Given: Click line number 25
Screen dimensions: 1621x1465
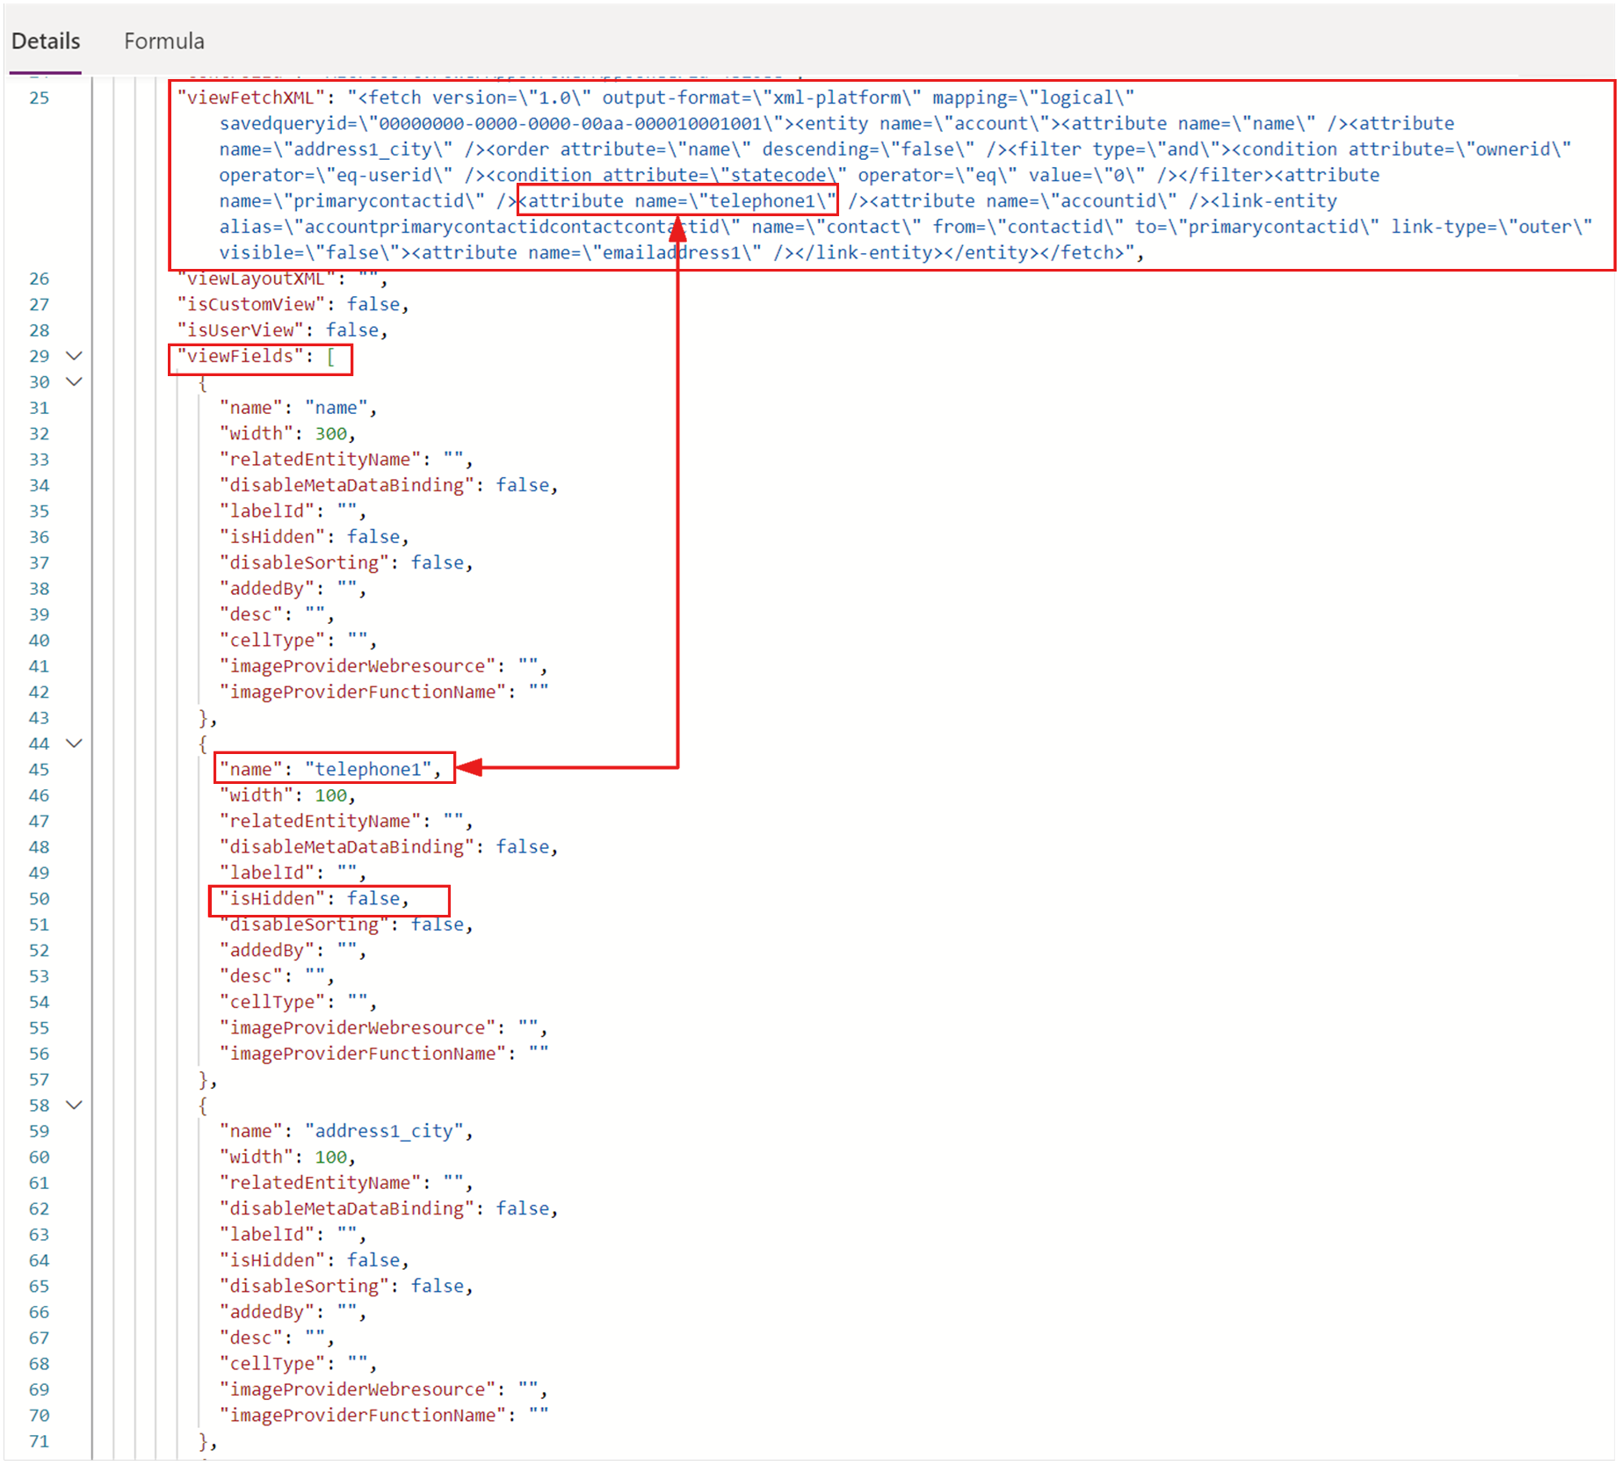Looking at the screenshot, I should tap(40, 98).
